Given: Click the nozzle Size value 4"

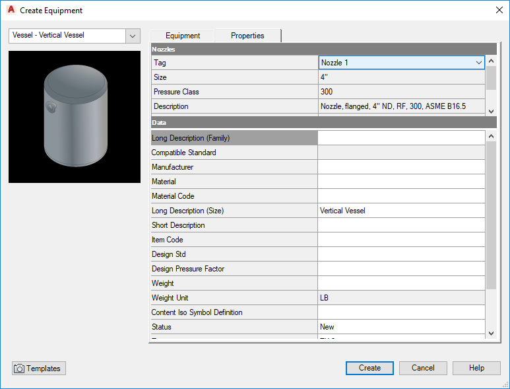Looking at the screenshot, I should 401,77.
